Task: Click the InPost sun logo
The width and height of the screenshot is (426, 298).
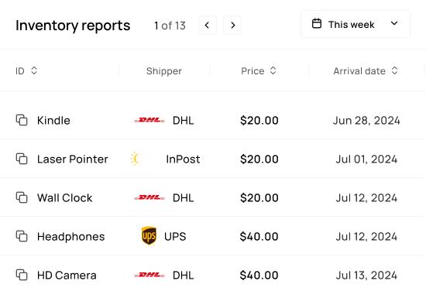Action: pyautogui.click(x=136, y=159)
